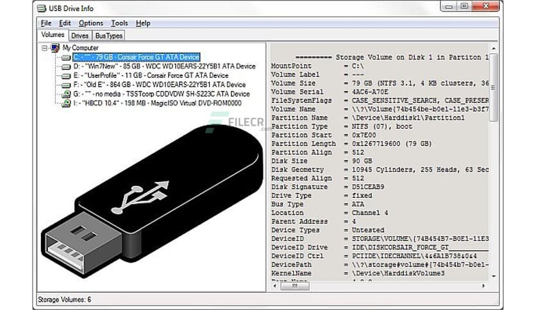
Task: Click the Partition Start value 0x7E00
Action: coord(364,135)
